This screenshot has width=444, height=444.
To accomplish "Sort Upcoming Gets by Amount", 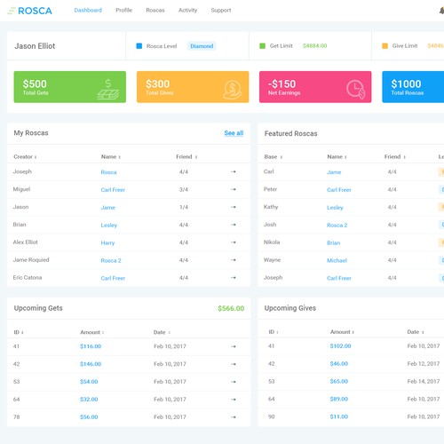I will click(x=92, y=332).
